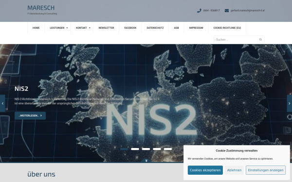Jump to the third slide indicator
The width and height of the screenshot is (292, 182).
click(x=146, y=149)
